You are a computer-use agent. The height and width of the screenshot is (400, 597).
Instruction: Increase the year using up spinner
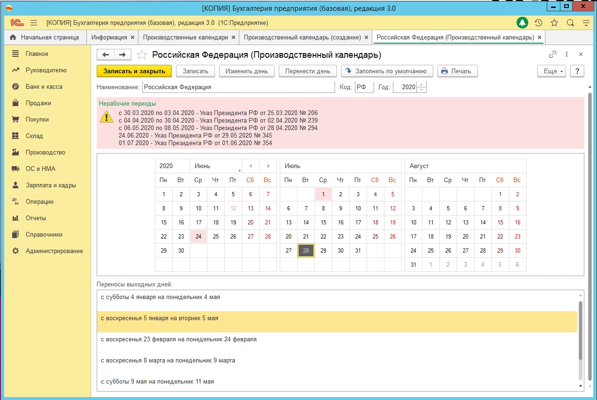(421, 85)
